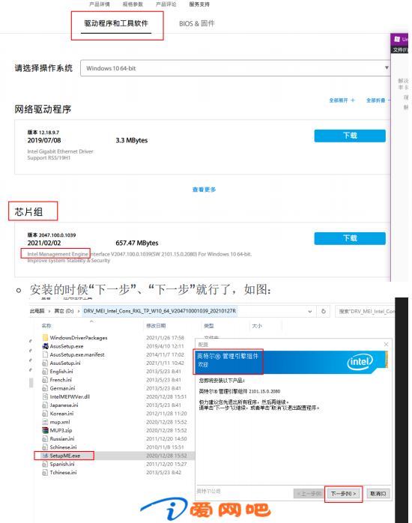Switch to the BIOS & 固件 tab
The image size is (412, 523).
[197, 24]
